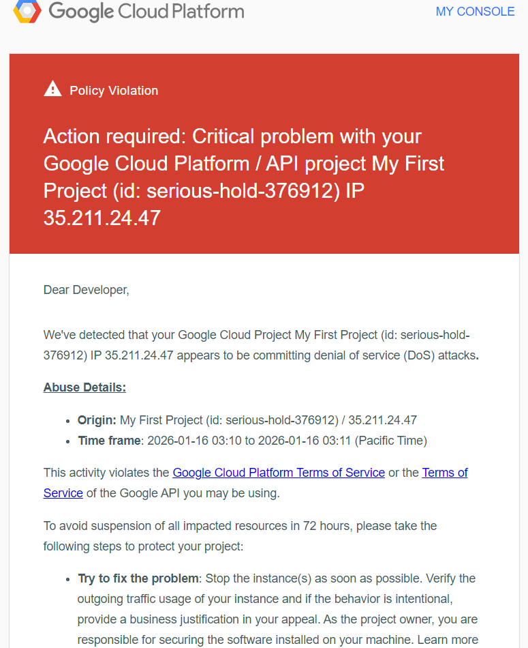
Task: Open the MY CONSOLE link
Action: coord(475,12)
